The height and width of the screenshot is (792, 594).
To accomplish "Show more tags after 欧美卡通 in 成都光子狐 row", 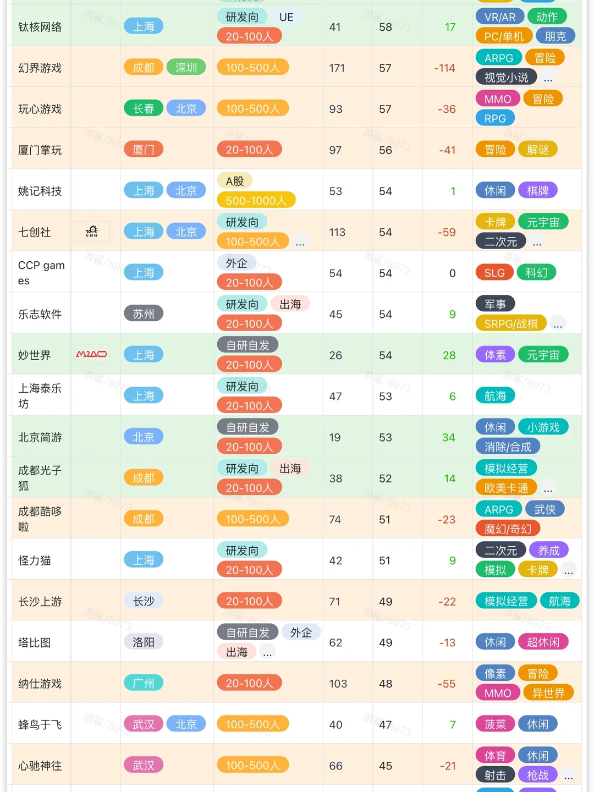I will point(548,488).
